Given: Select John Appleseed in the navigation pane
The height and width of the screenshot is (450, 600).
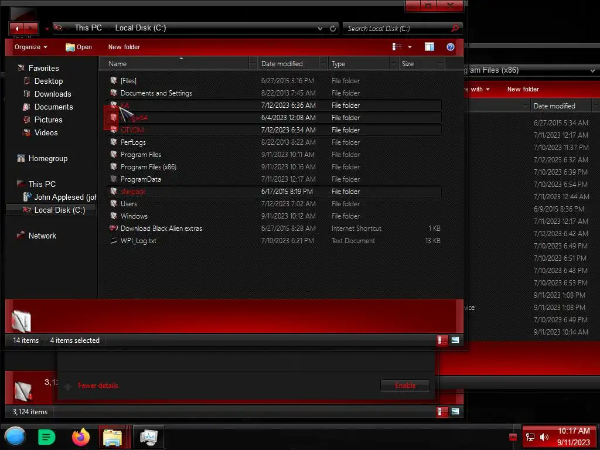Looking at the screenshot, I should point(59,197).
